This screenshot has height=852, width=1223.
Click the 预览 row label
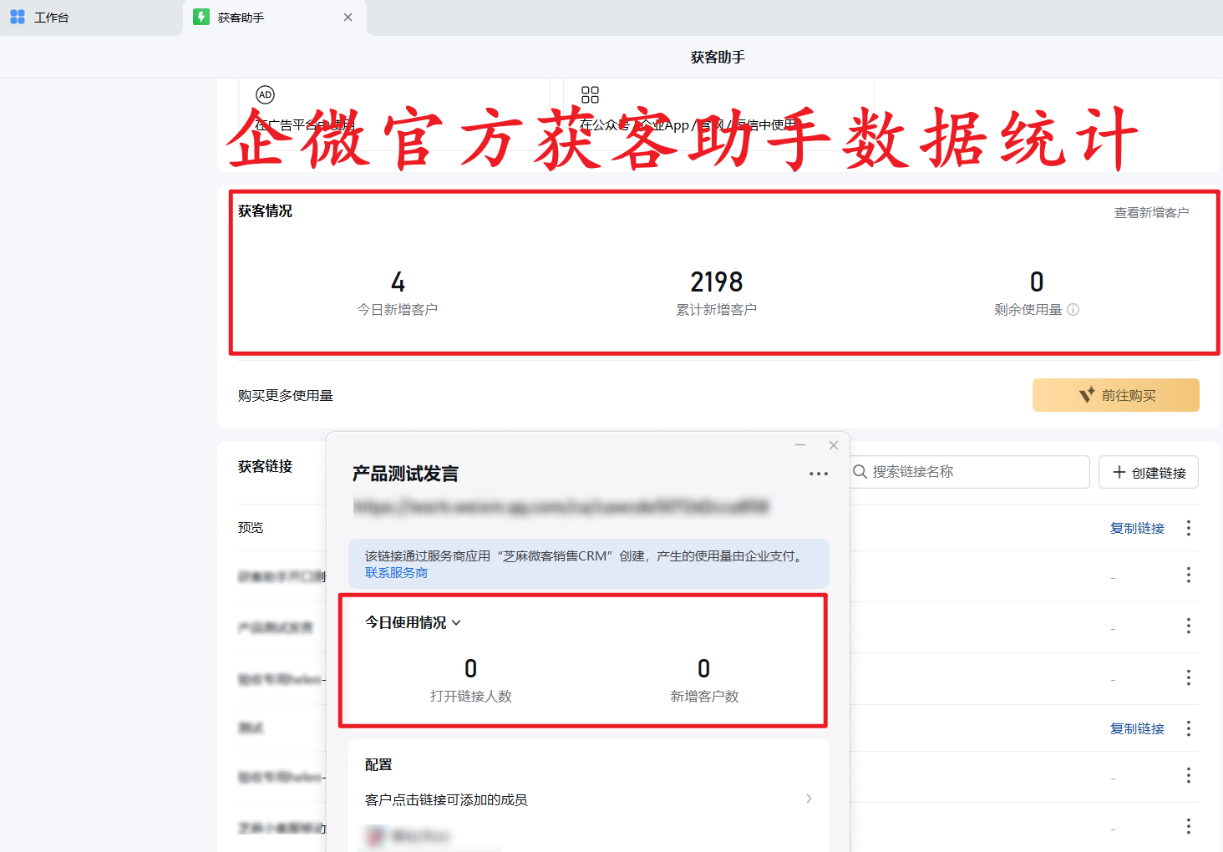[251, 527]
